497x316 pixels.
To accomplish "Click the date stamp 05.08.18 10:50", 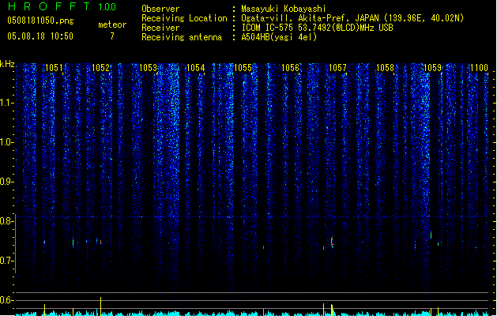I will 40,36.
